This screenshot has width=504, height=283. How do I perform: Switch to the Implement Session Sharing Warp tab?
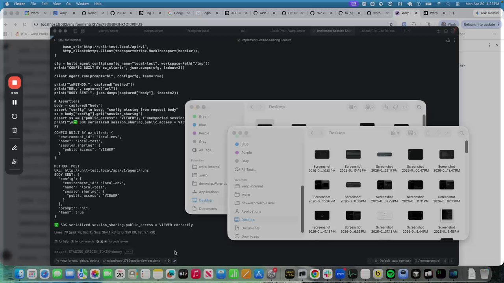(x=334, y=31)
